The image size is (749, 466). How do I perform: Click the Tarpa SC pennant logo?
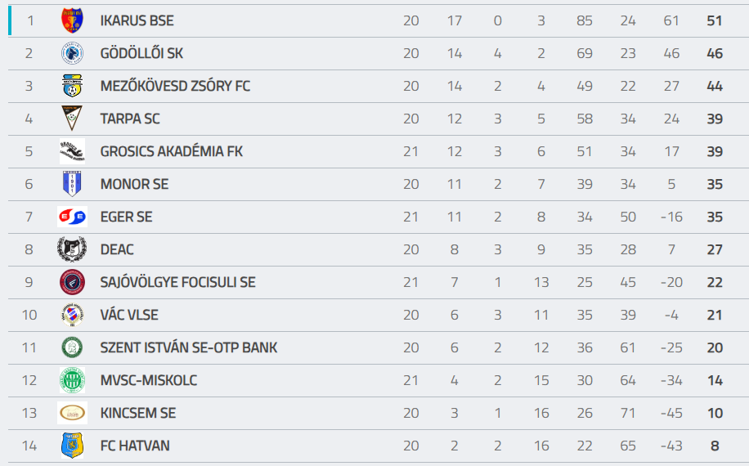pyautogui.click(x=72, y=119)
